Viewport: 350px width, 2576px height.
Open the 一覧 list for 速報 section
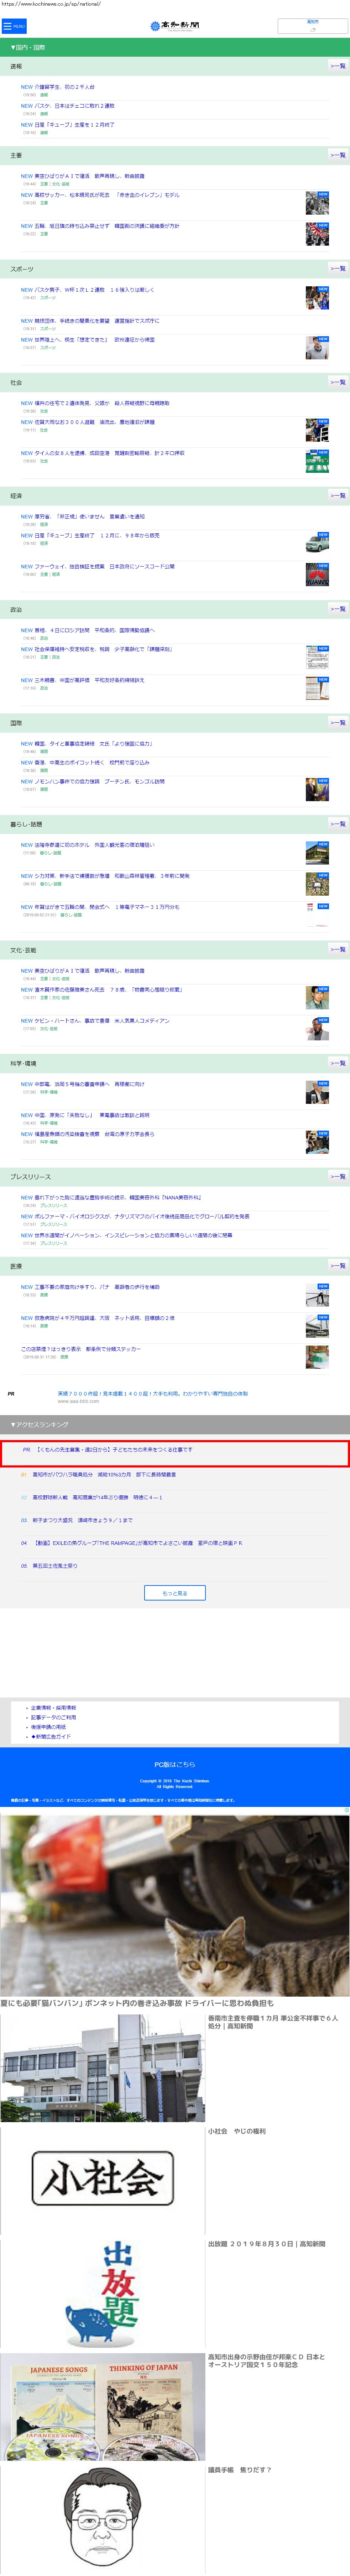(x=338, y=66)
